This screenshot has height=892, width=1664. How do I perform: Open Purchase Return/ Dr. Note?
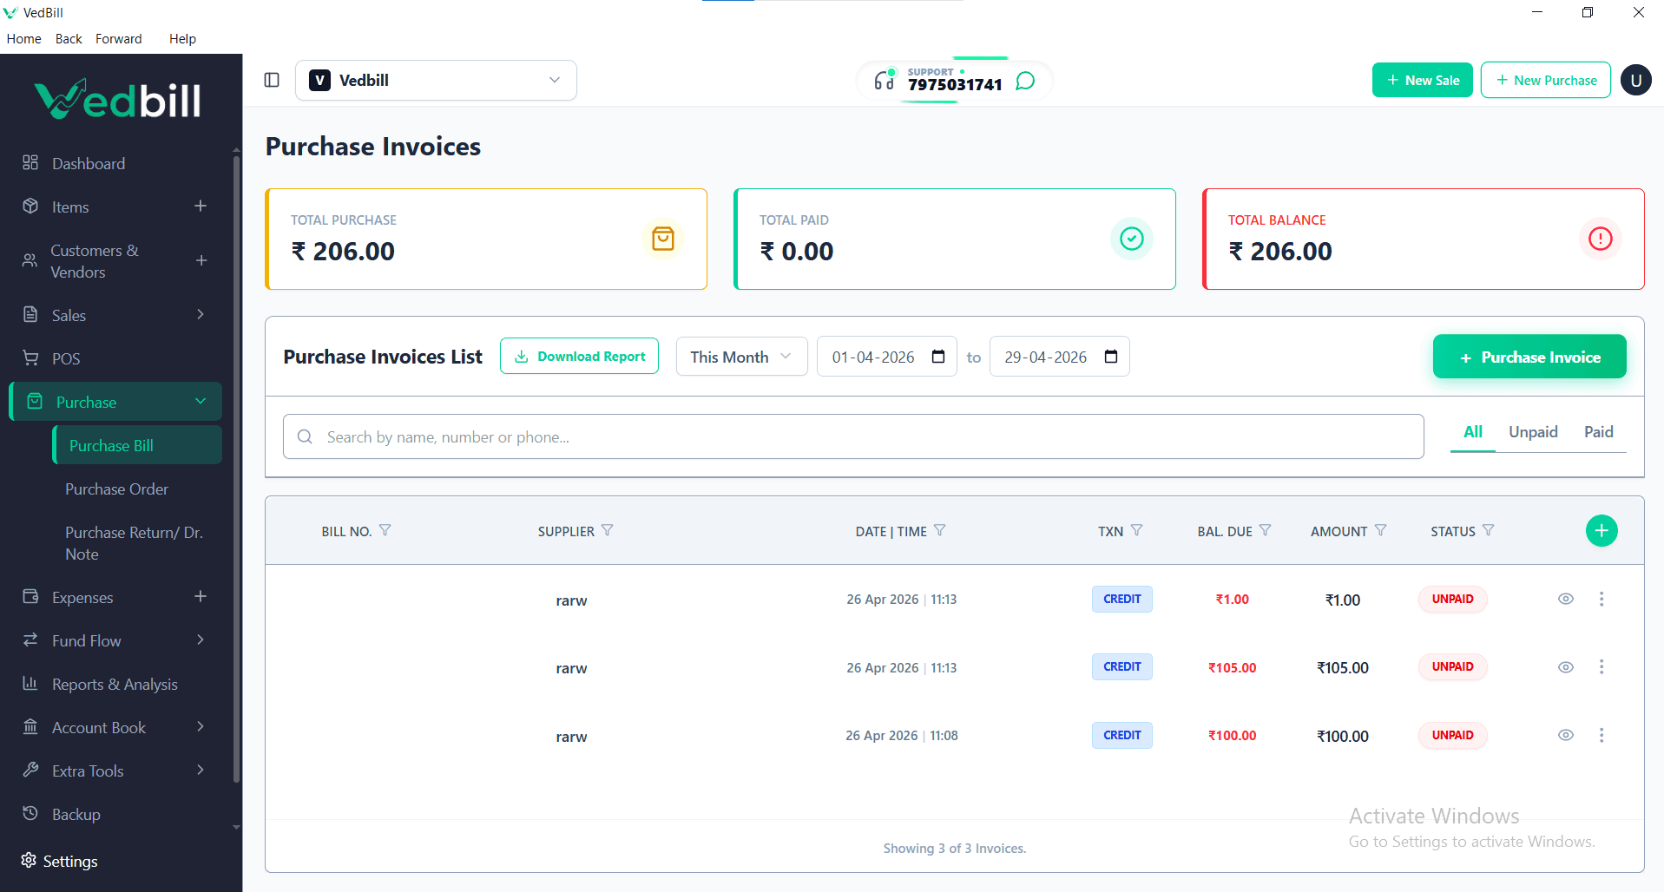(135, 543)
